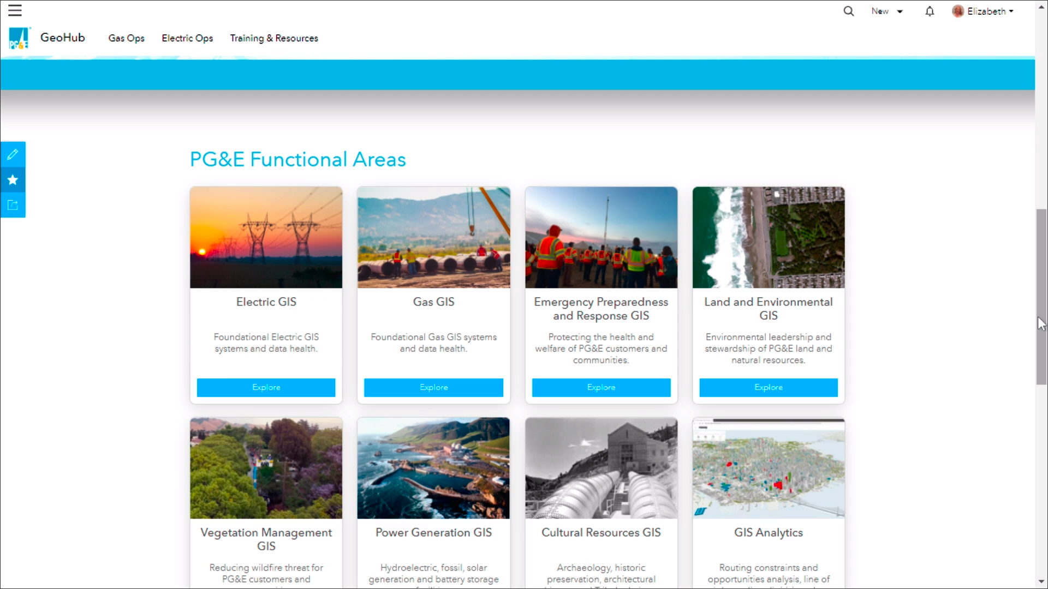The width and height of the screenshot is (1048, 589).
Task: Click the Vegetation Management trees image
Action: [x=266, y=468]
